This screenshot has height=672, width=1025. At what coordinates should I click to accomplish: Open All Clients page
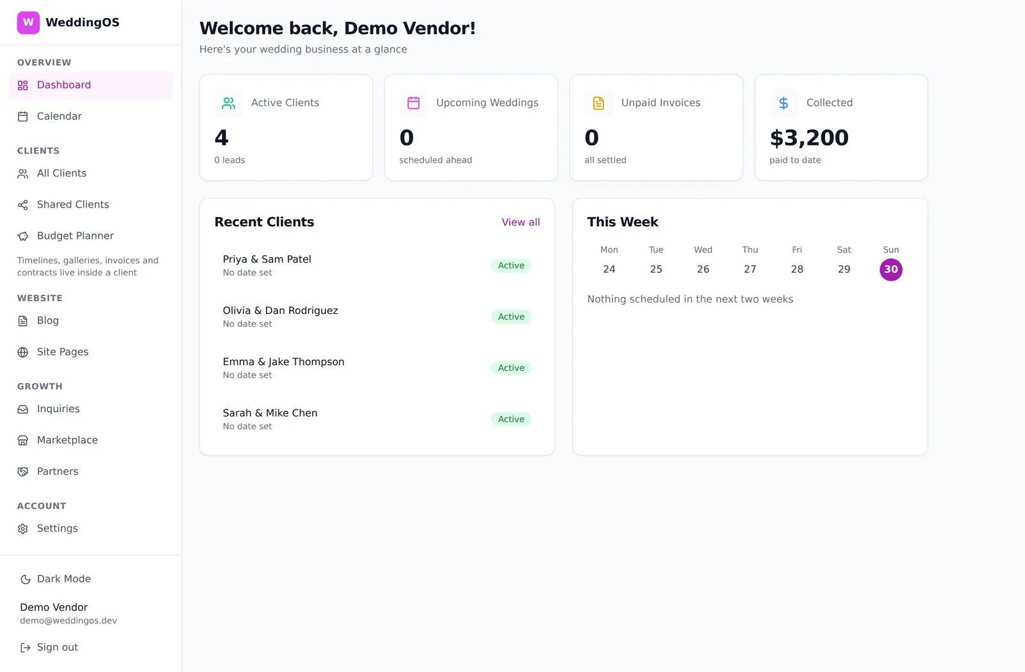coord(91,174)
